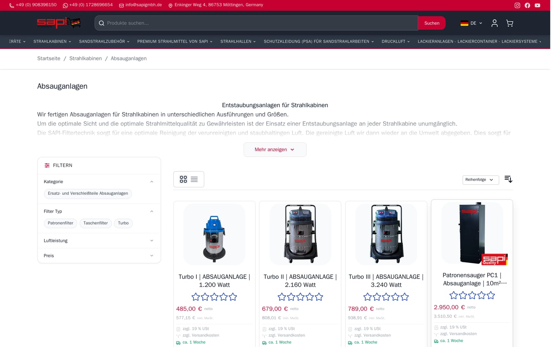Viewport: 556px width, 347px height.
Task: Click the star rating of Turbo I
Action: click(214, 297)
